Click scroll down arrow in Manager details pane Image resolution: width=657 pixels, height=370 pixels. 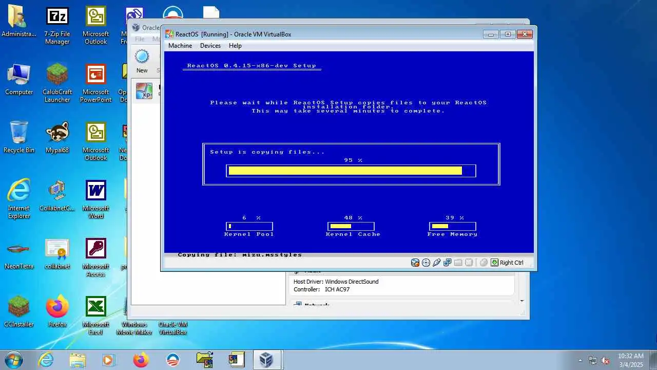522,301
